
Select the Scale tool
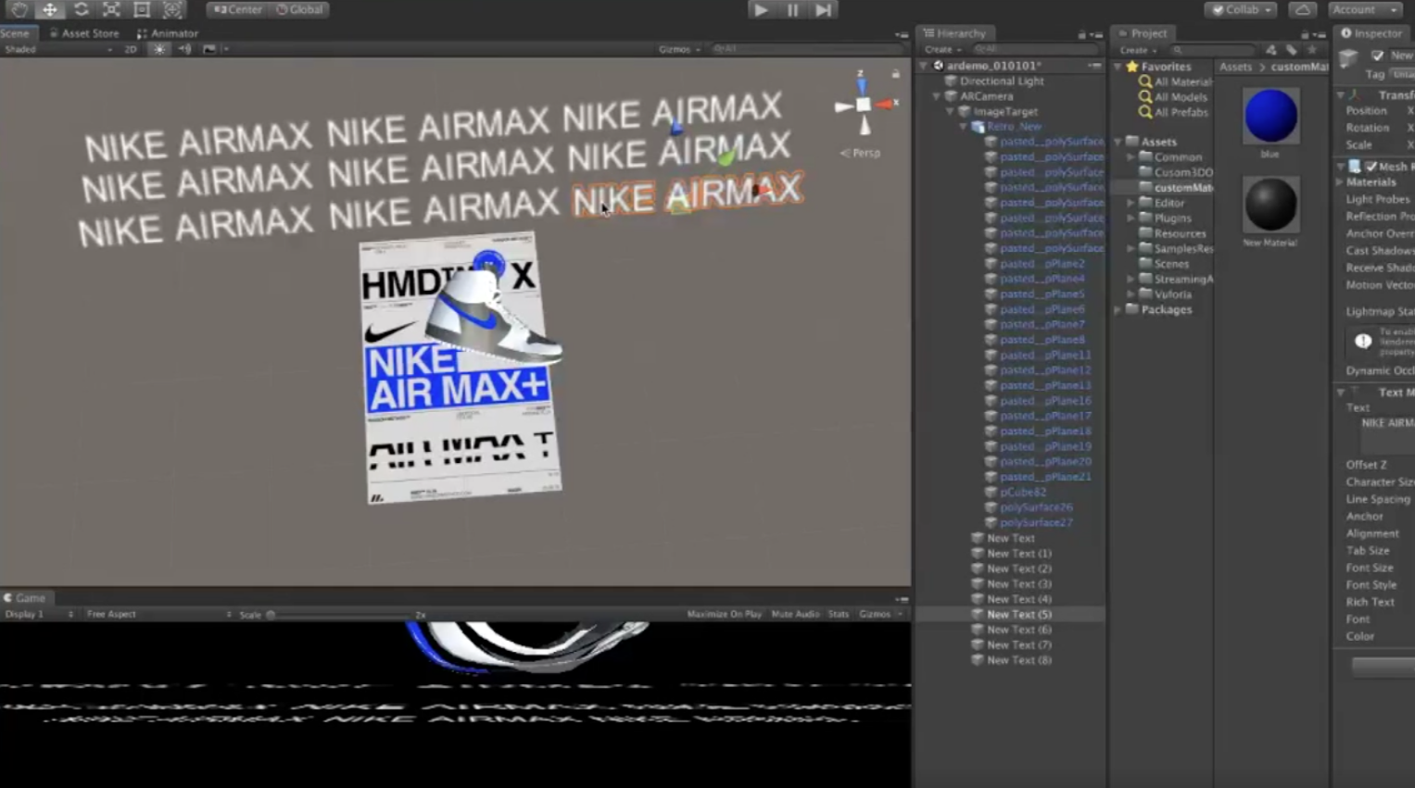[111, 9]
